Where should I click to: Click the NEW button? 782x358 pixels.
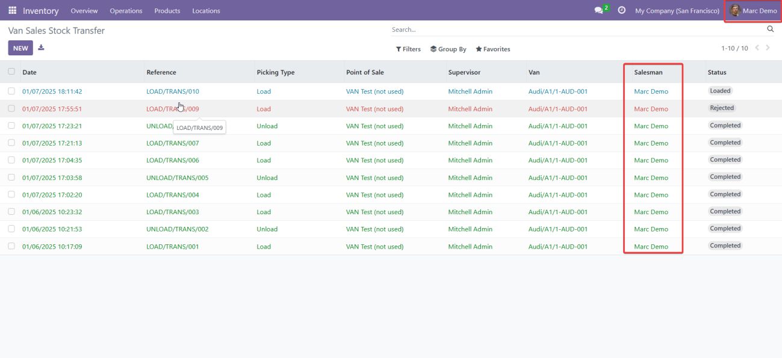tap(20, 48)
